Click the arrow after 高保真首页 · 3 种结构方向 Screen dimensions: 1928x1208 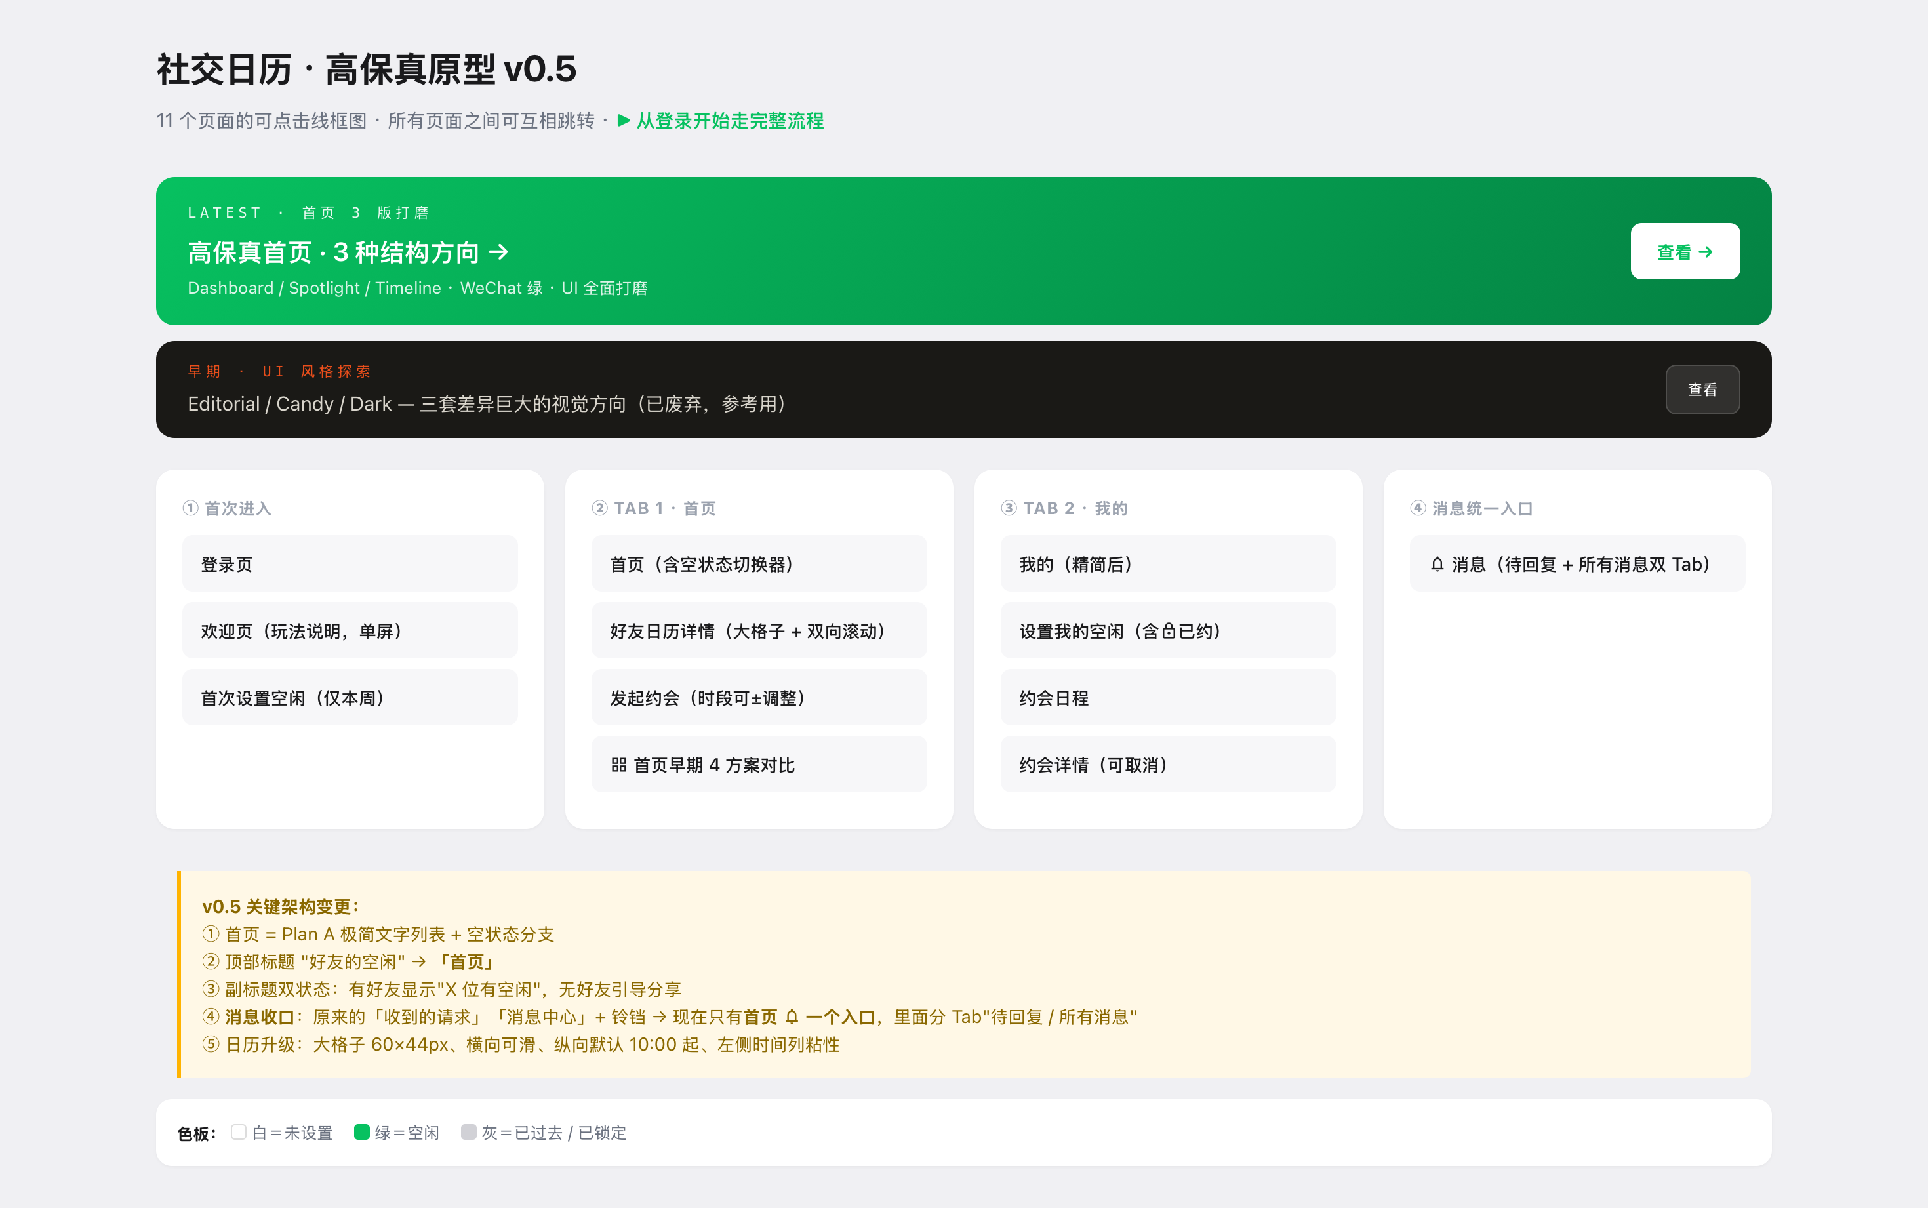[x=498, y=252]
